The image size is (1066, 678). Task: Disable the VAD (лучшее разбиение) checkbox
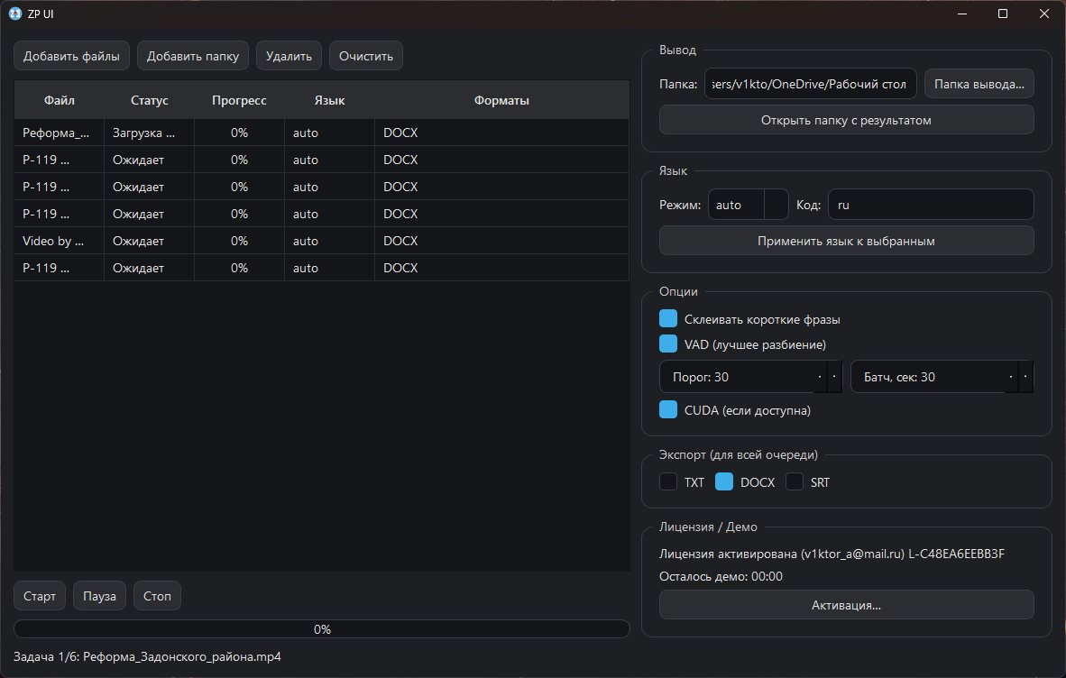668,344
